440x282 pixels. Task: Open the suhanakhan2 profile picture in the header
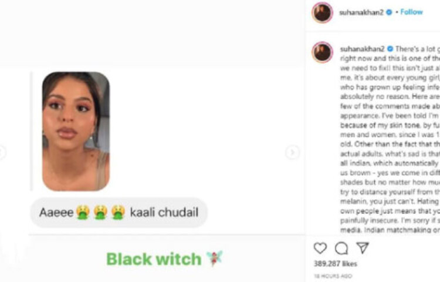tap(322, 12)
